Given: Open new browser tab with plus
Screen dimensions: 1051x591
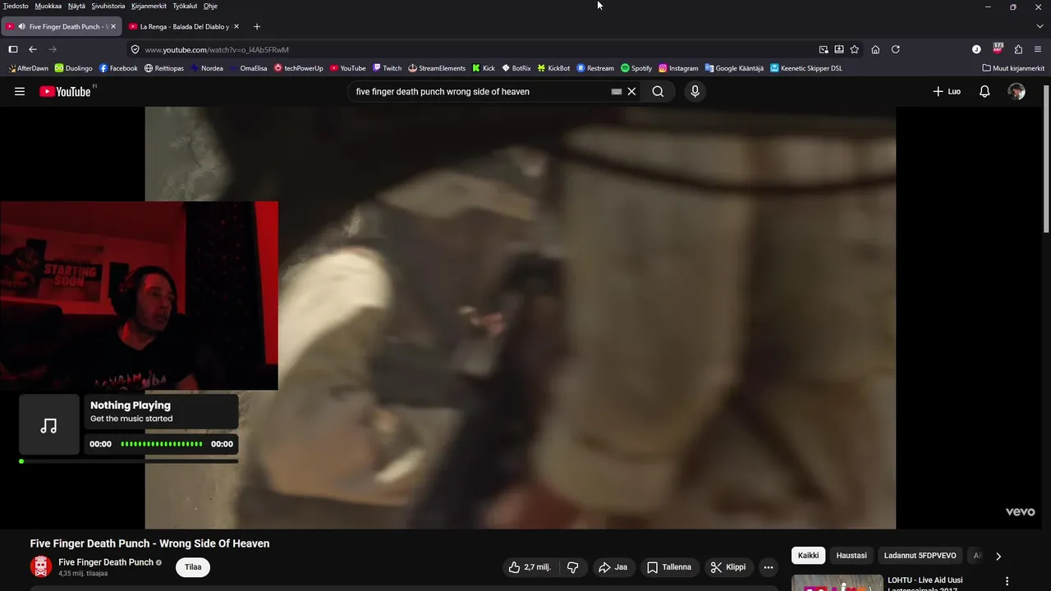Looking at the screenshot, I should click(x=256, y=26).
